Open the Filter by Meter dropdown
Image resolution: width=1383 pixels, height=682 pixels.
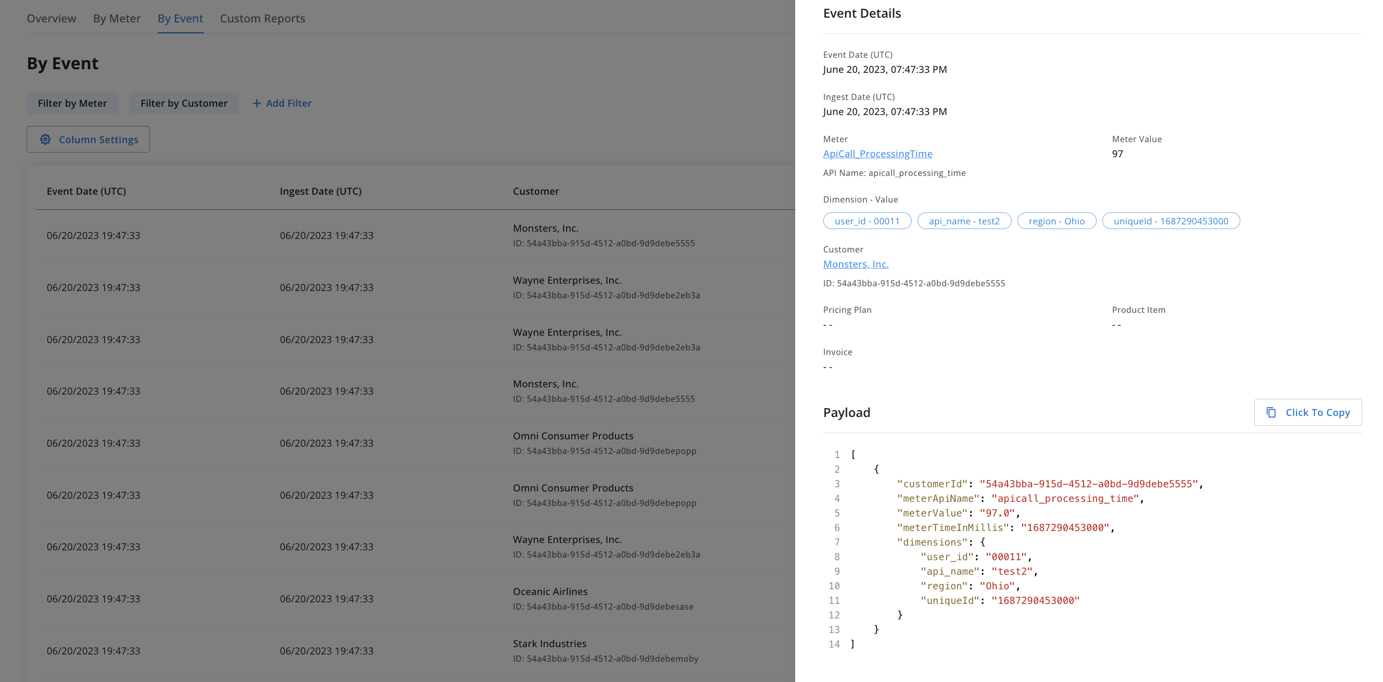[72, 103]
